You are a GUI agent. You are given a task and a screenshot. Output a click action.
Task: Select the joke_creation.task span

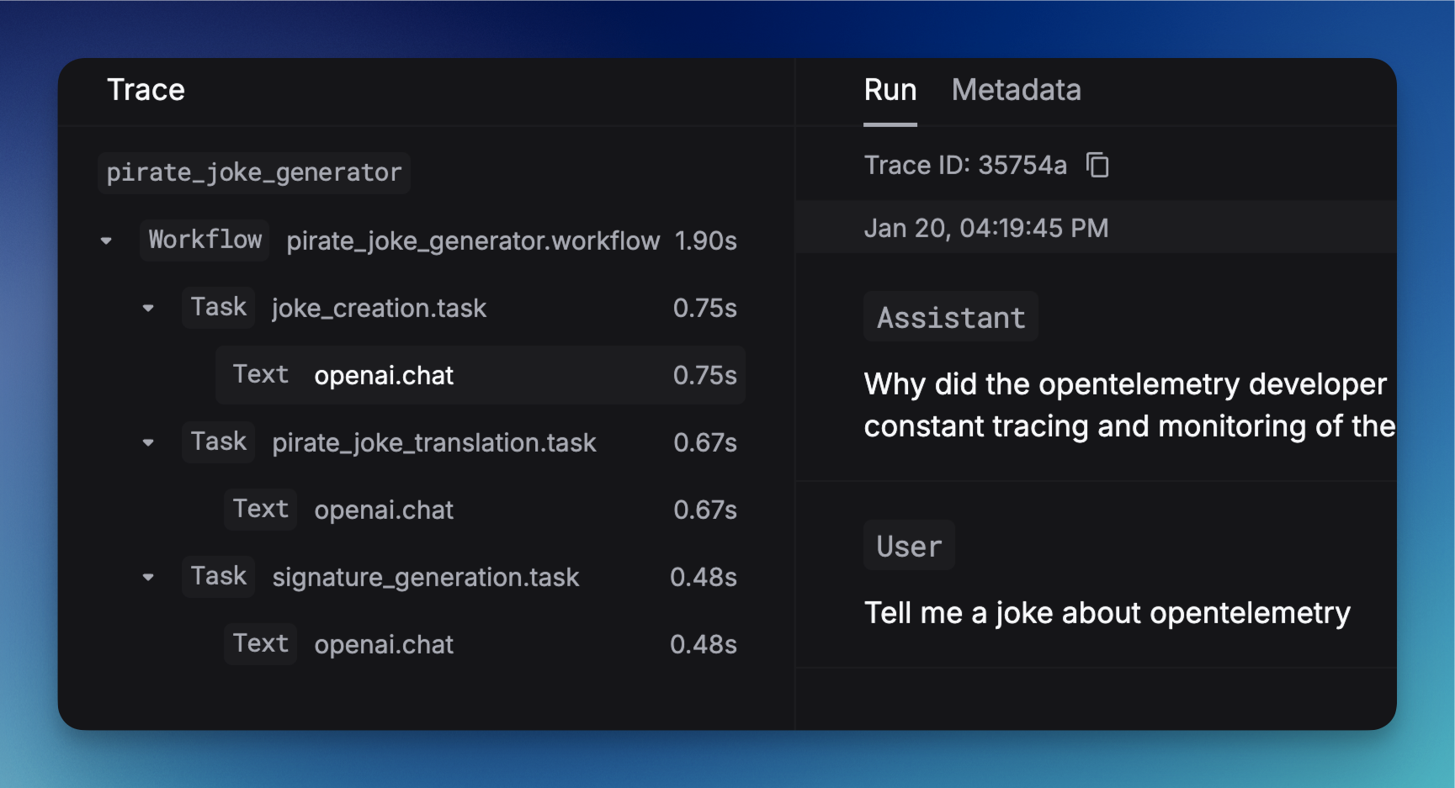coord(379,309)
